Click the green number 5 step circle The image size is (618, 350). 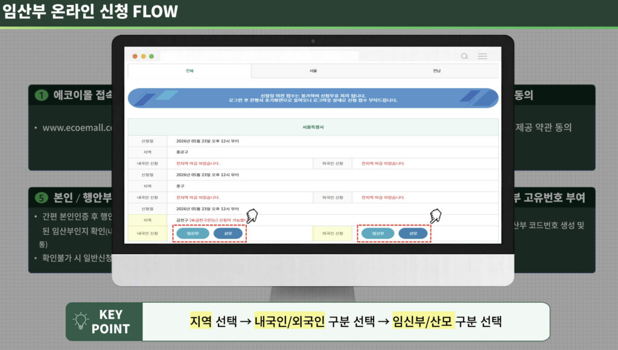(x=42, y=197)
